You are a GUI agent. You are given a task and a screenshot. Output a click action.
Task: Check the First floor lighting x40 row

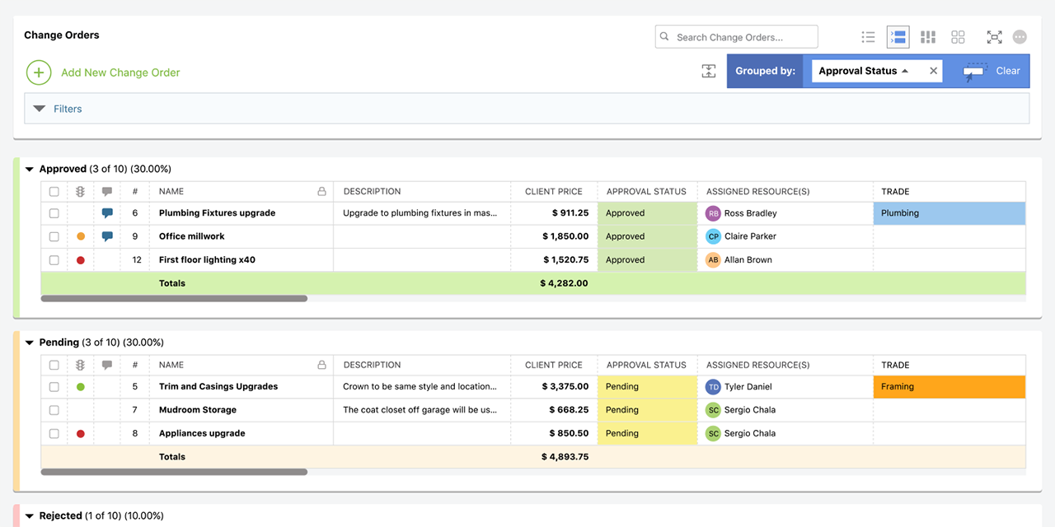point(54,260)
